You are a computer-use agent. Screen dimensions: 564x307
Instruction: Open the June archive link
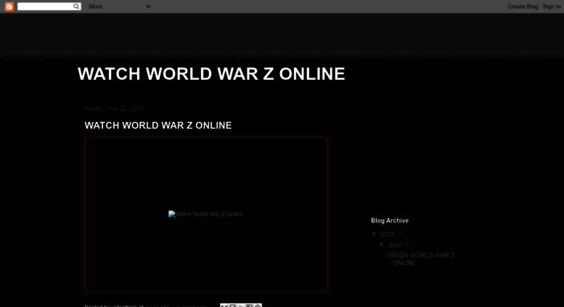(394, 245)
